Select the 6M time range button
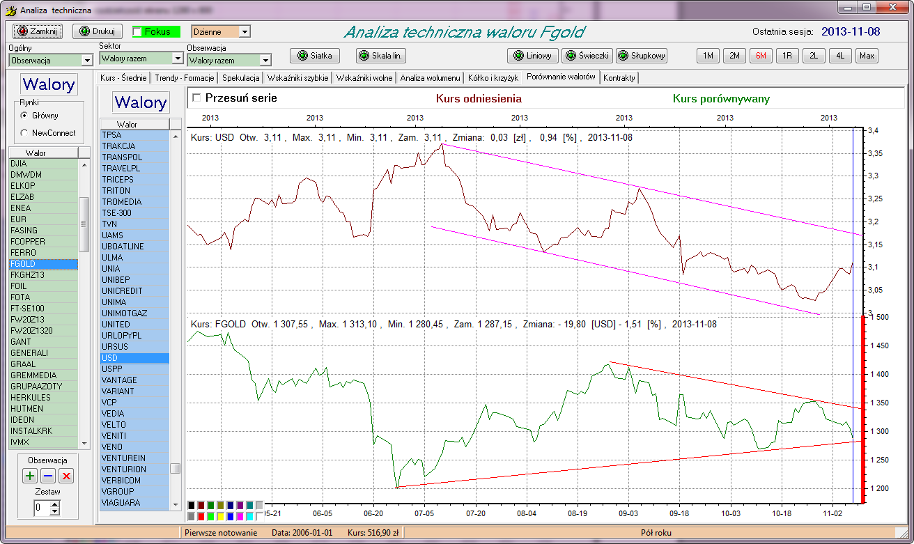Viewport: 914px width, 544px height. (x=761, y=56)
